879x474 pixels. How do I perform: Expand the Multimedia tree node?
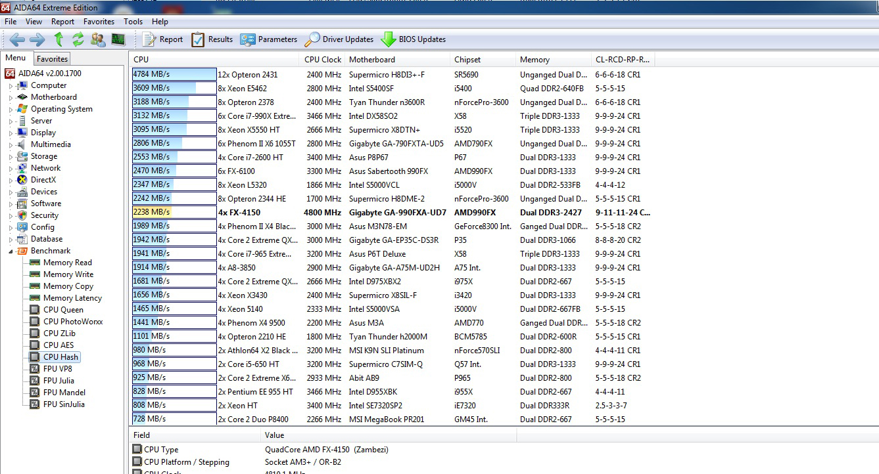pyautogui.click(x=10, y=145)
